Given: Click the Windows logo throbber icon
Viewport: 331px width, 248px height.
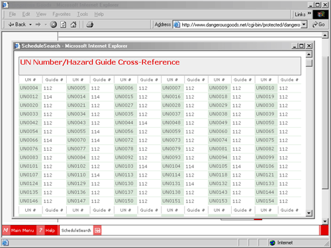Looking at the screenshot, I should pyautogui.click(x=320, y=15).
